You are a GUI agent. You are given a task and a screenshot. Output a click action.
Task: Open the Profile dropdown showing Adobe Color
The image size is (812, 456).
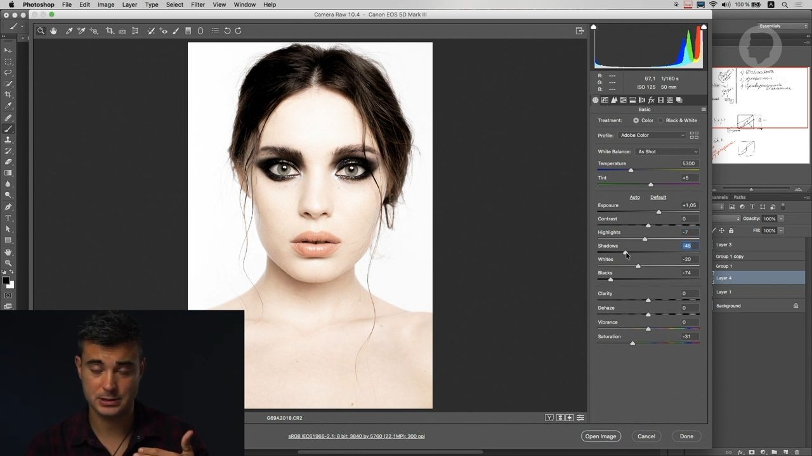[x=653, y=135]
